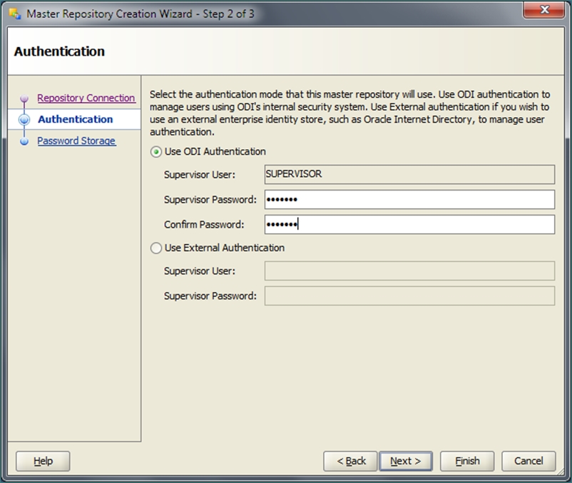The height and width of the screenshot is (483, 572).
Task: Select the Authentication step in wizard sidebar
Action: 75,119
